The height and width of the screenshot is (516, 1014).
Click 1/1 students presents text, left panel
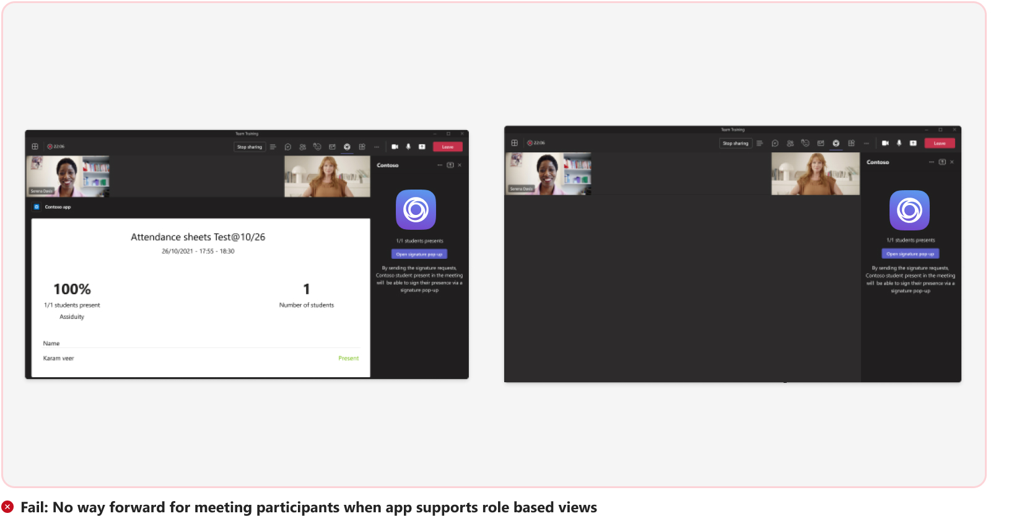click(420, 241)
